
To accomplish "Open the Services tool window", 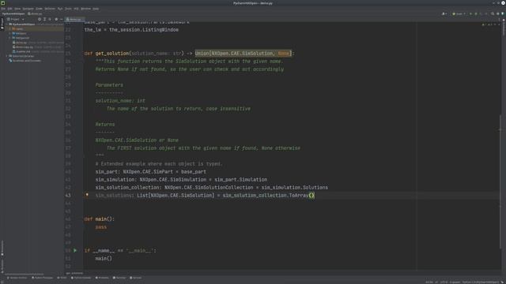I will click(135, 278).
